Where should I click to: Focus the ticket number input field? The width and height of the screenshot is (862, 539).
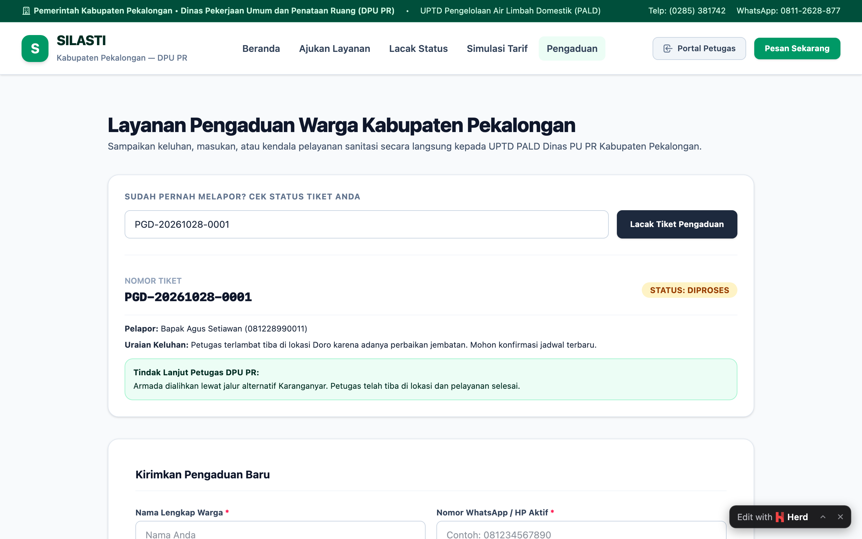(366, 224)
